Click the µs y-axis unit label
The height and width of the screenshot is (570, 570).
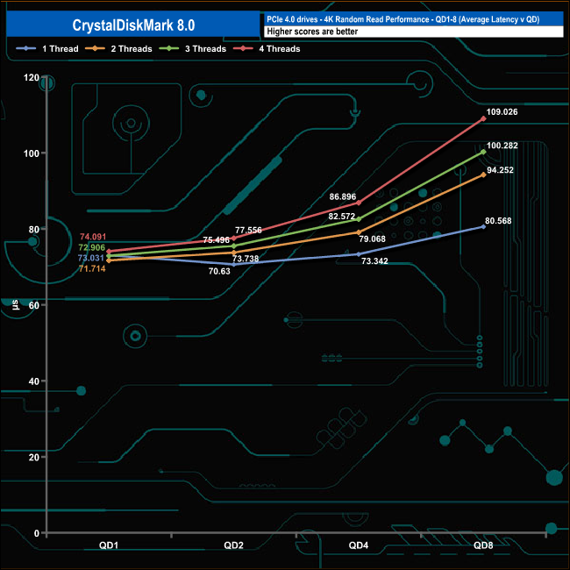click(15, 304)
